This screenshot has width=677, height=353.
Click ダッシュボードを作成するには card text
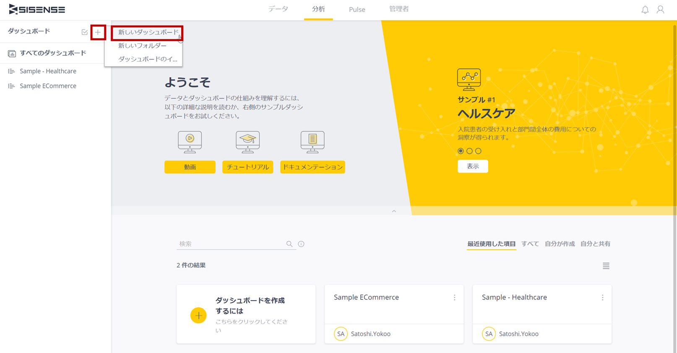[x=250, y=306]
